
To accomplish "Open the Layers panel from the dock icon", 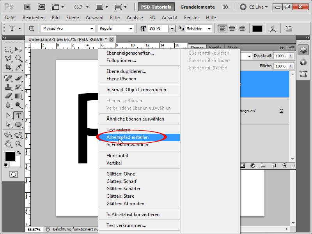I will click(x=303, y=50).
